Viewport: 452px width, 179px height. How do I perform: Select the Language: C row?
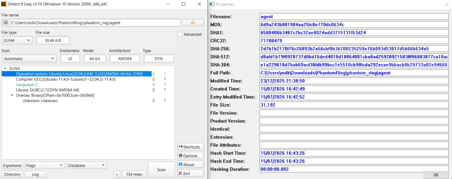coord(27,85)
